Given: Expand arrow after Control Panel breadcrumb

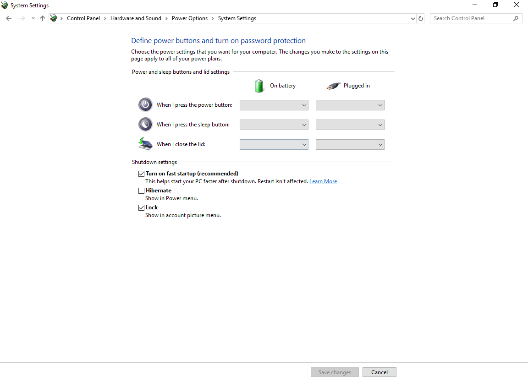Looking at the screenshot, I should pyautogui.click(x=105, y=18).
